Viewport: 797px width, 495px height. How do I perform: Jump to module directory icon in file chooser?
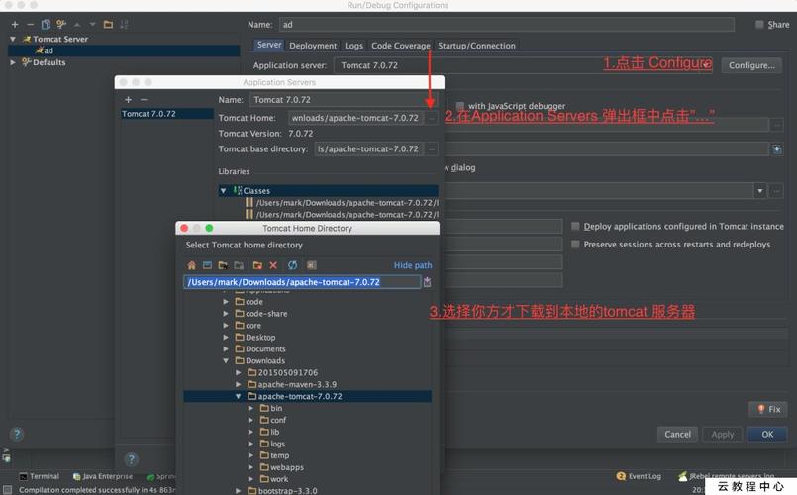point(239,265)
